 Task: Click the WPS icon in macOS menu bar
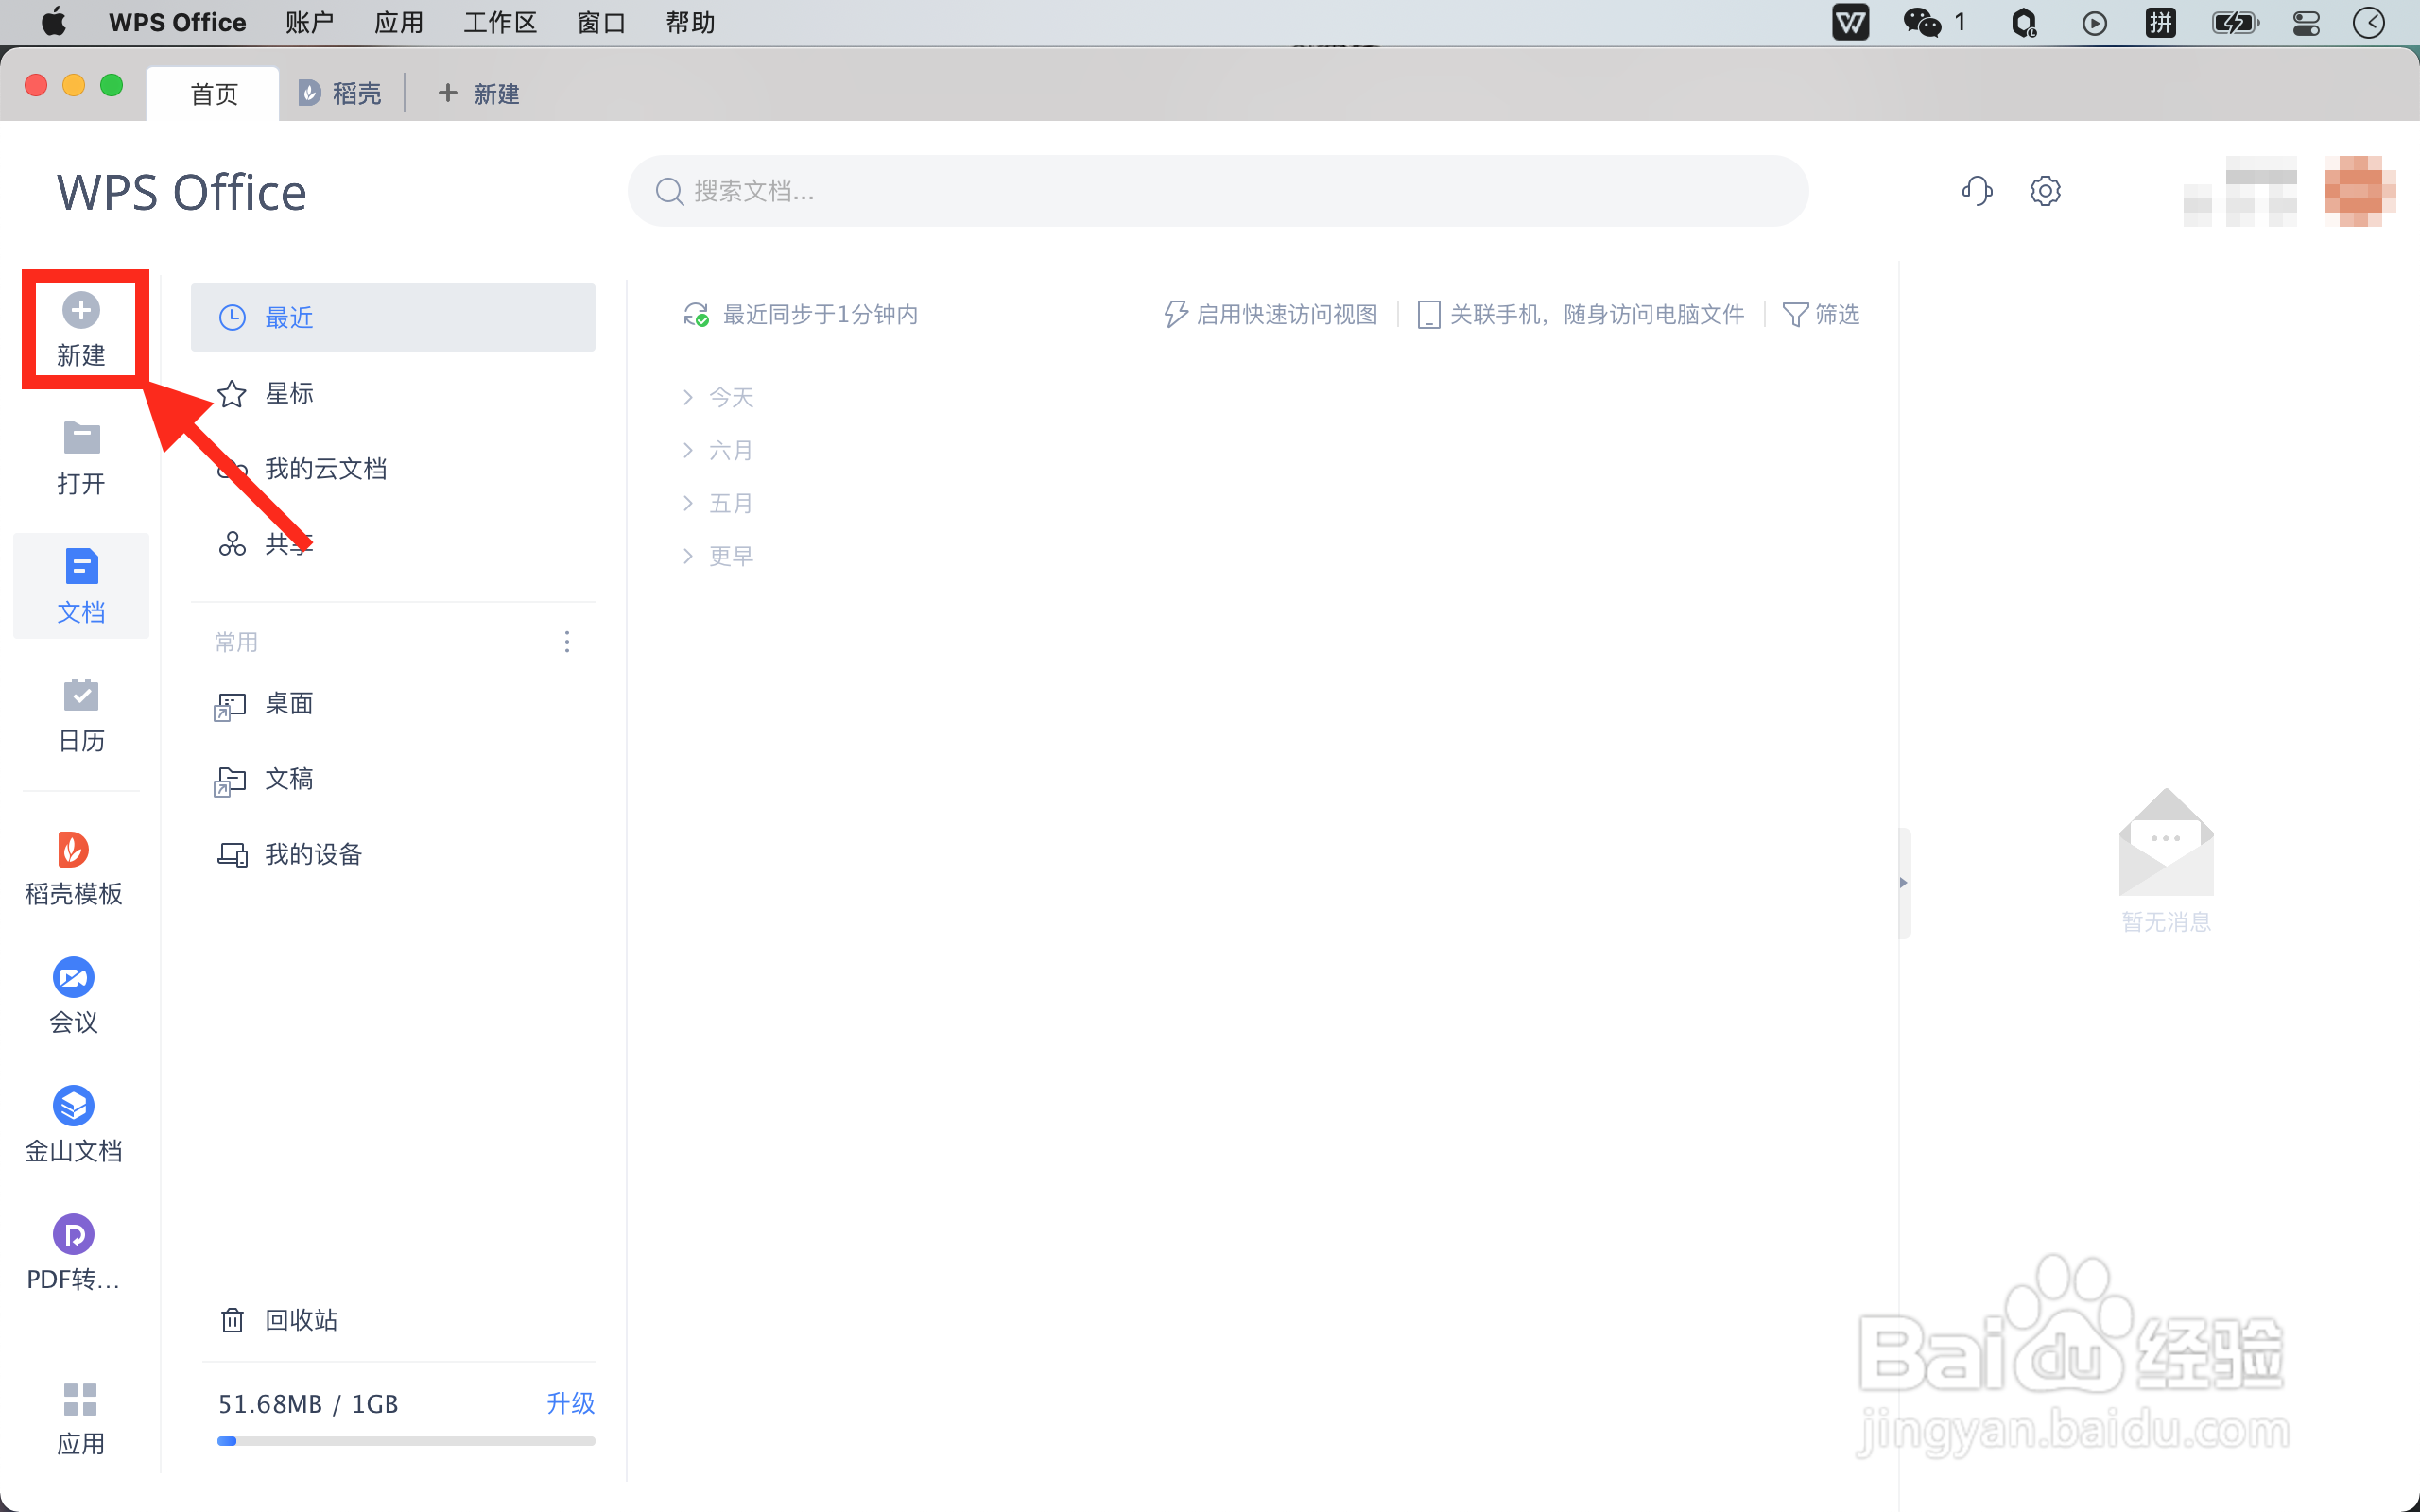(x=1850, y=22)
